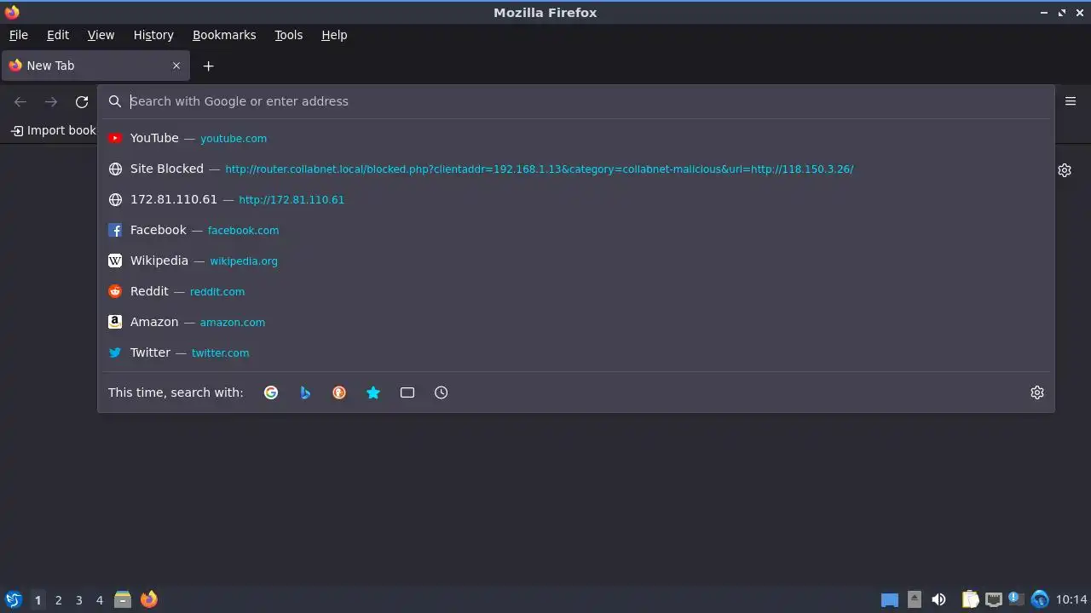Open a new tab with plus button

(x=208, y=66)
